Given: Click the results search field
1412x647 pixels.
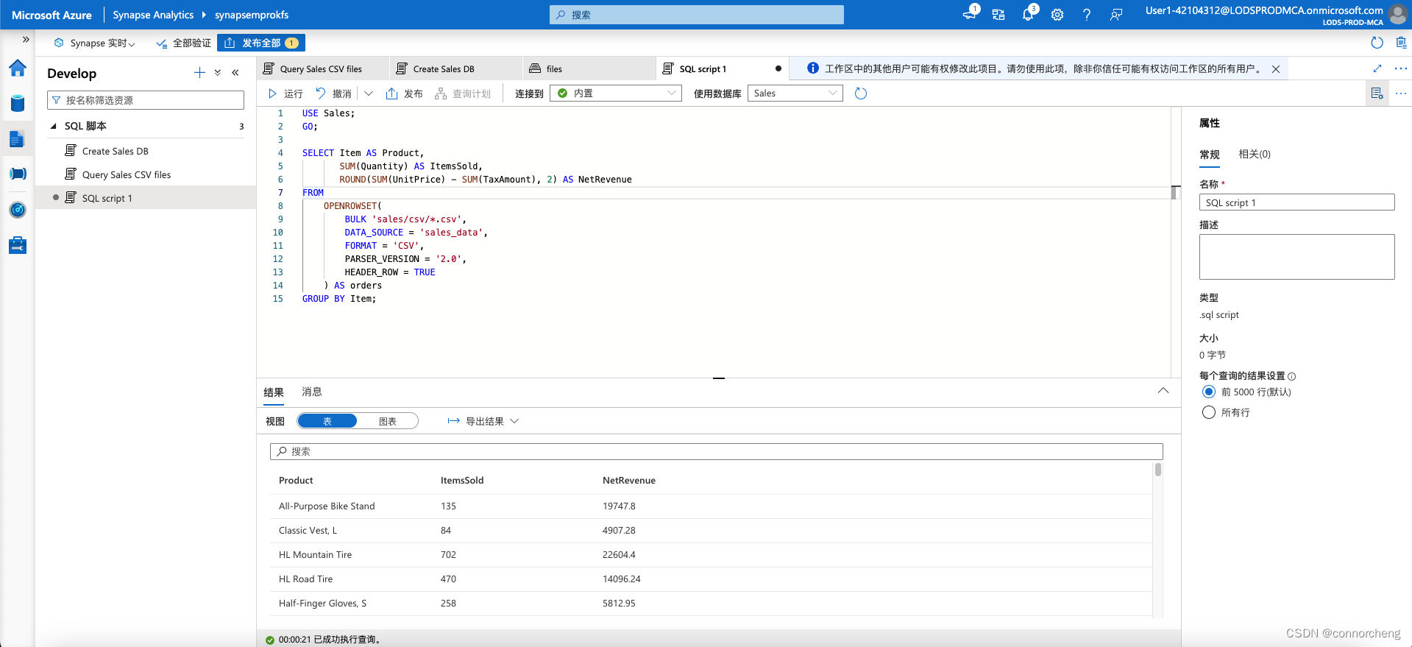Looking at the screenshot, I should point(716,451).
